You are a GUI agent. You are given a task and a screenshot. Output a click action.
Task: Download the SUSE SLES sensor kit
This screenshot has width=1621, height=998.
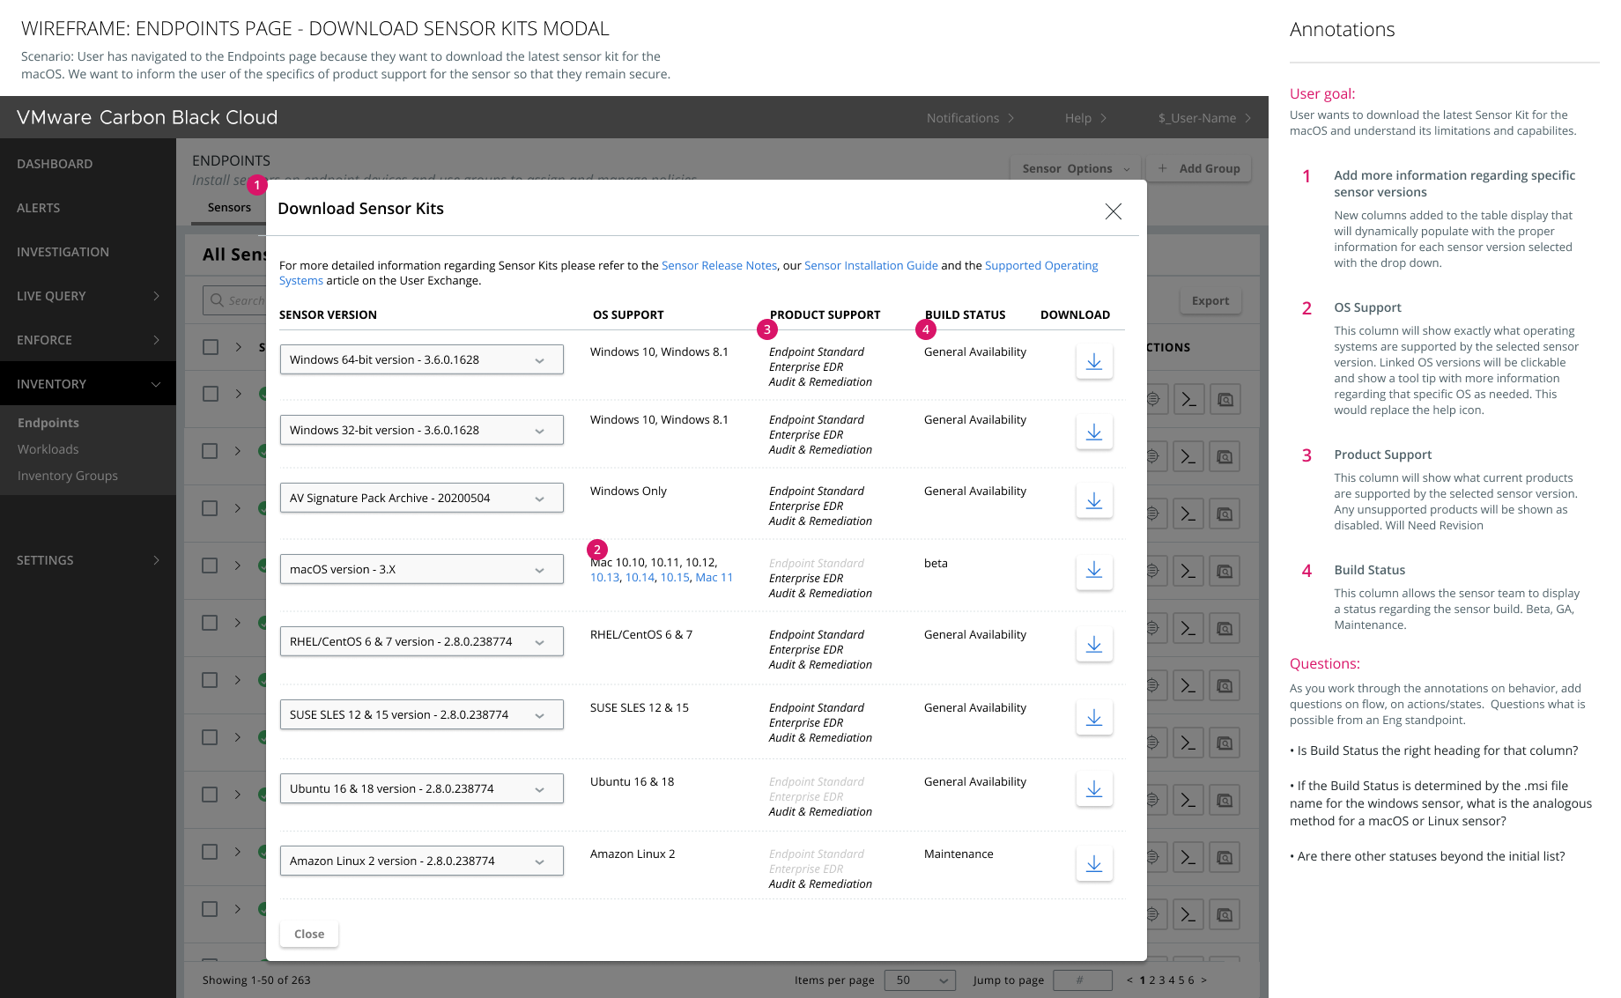(x=1094, y=718)
